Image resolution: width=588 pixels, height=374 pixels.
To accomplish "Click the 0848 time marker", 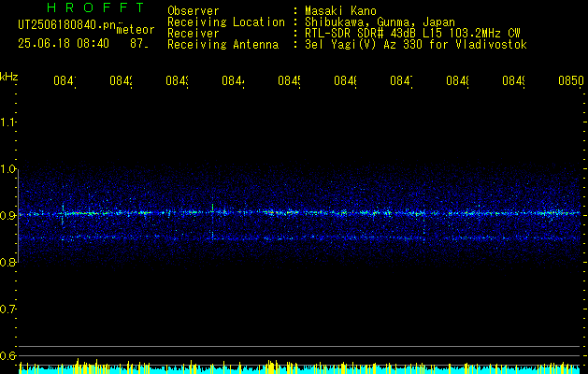I will (x=457, y=80).
